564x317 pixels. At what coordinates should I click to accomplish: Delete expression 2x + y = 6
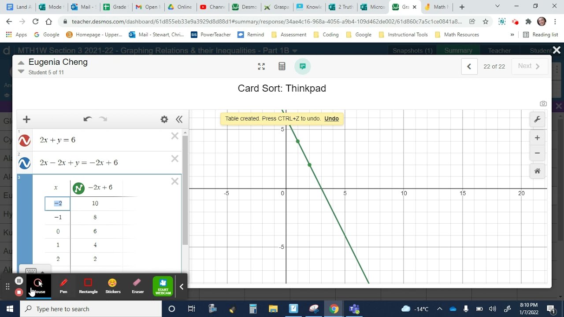[x=175, y=136]
